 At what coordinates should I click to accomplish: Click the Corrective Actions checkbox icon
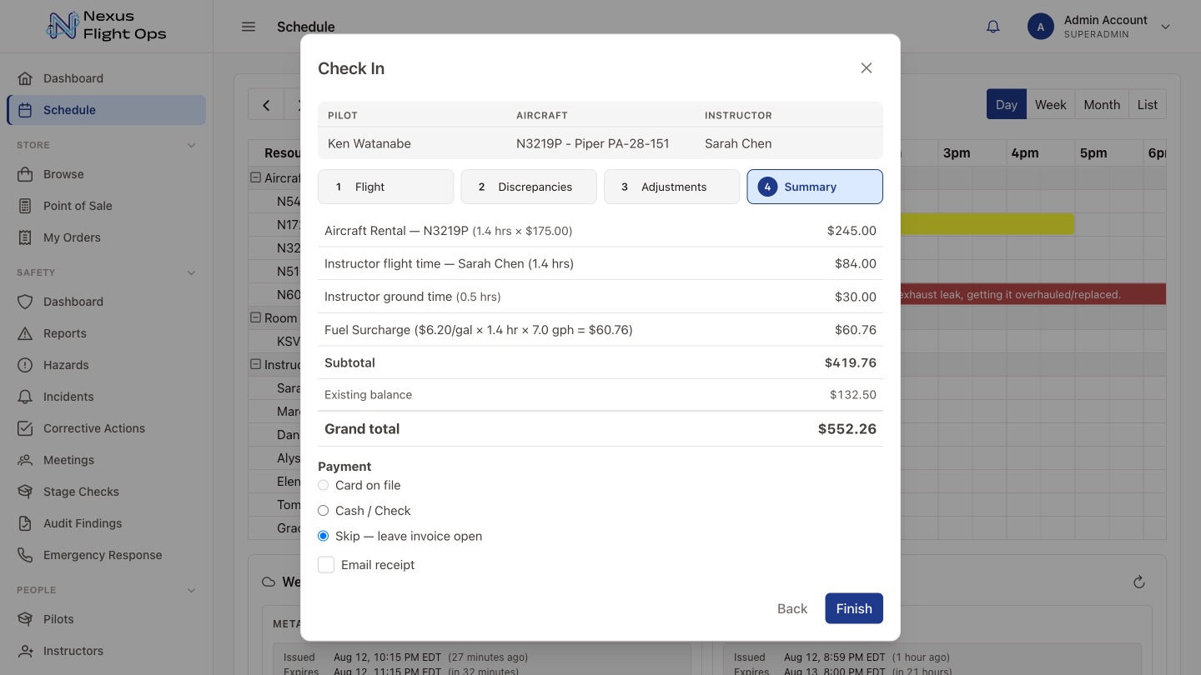point(26,428)
